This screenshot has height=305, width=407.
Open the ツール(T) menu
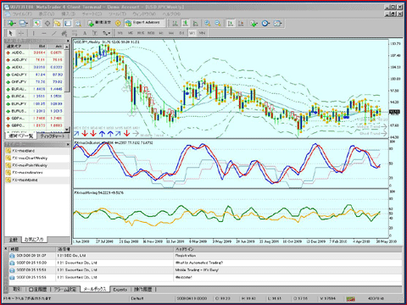click(x=117, y=14)
